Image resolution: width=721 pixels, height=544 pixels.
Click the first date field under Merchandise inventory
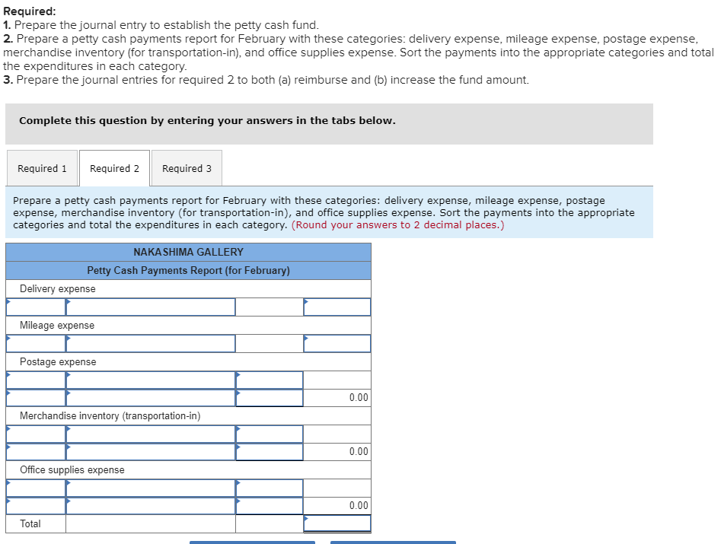coord(36,434)
